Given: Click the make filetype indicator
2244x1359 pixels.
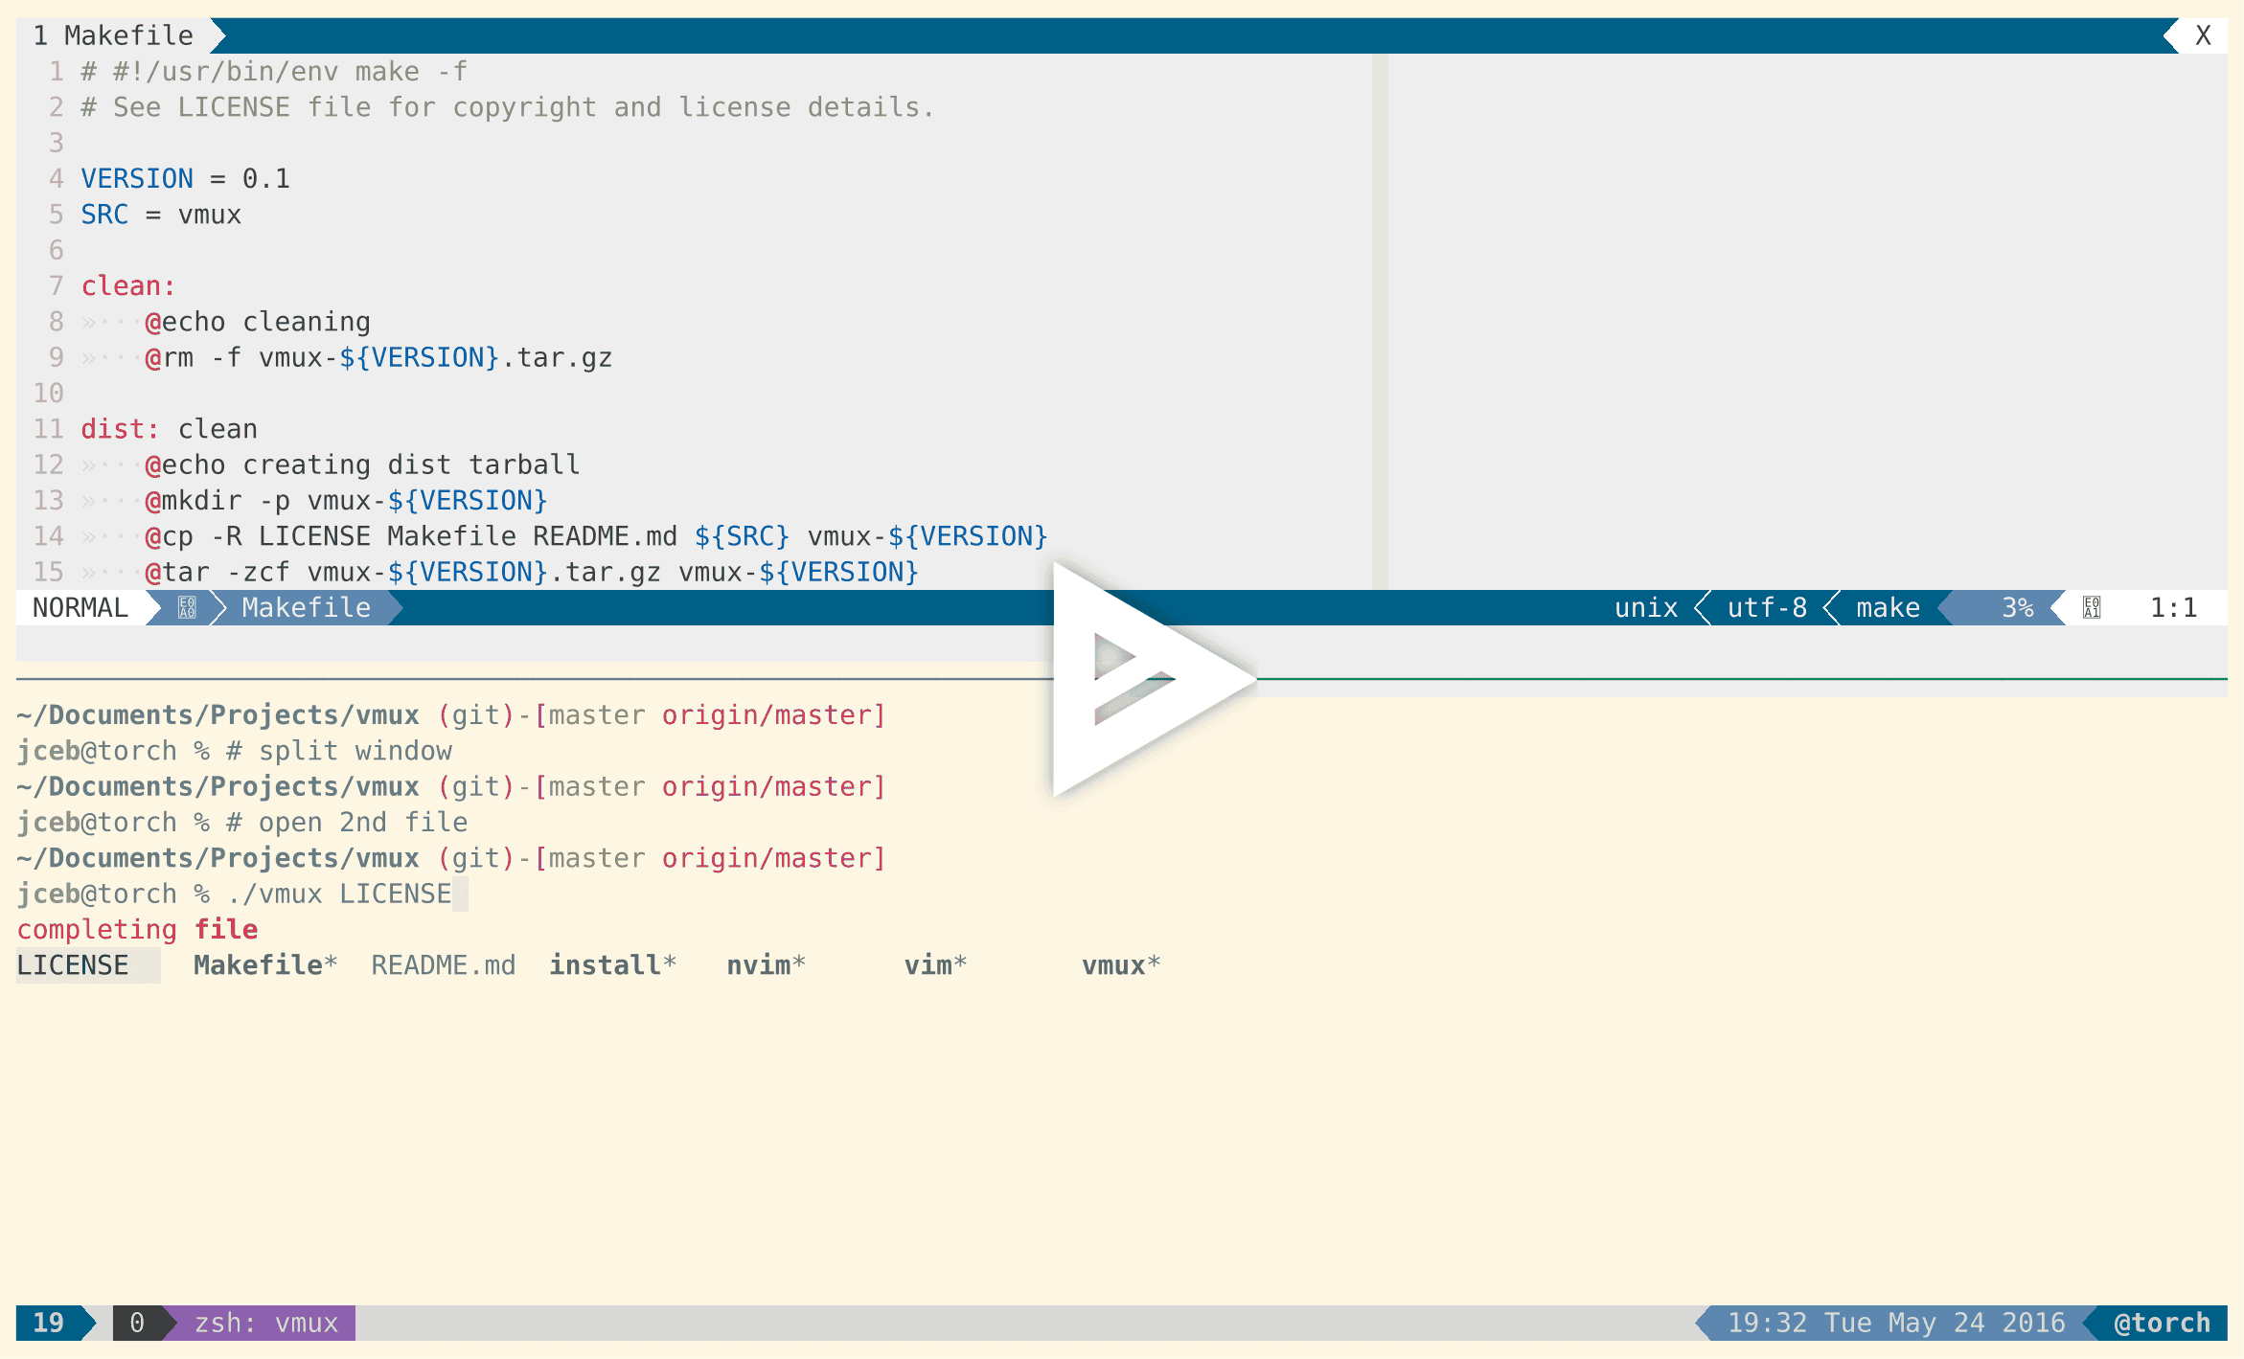Looking at the screenshot, I should tap(1886, 607).
